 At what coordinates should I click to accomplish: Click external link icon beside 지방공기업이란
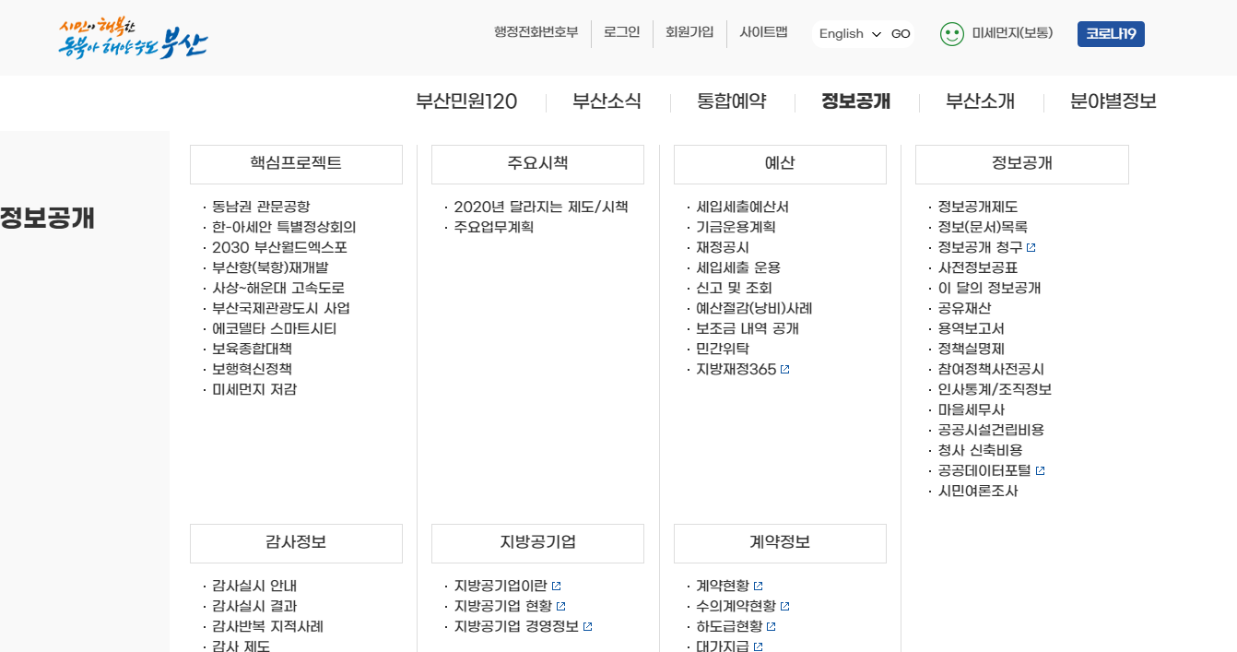click(x=557, y=587)
